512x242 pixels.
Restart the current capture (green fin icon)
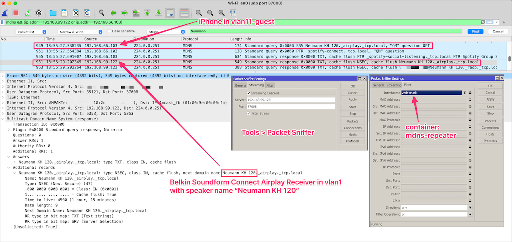[x=27, y=13]
